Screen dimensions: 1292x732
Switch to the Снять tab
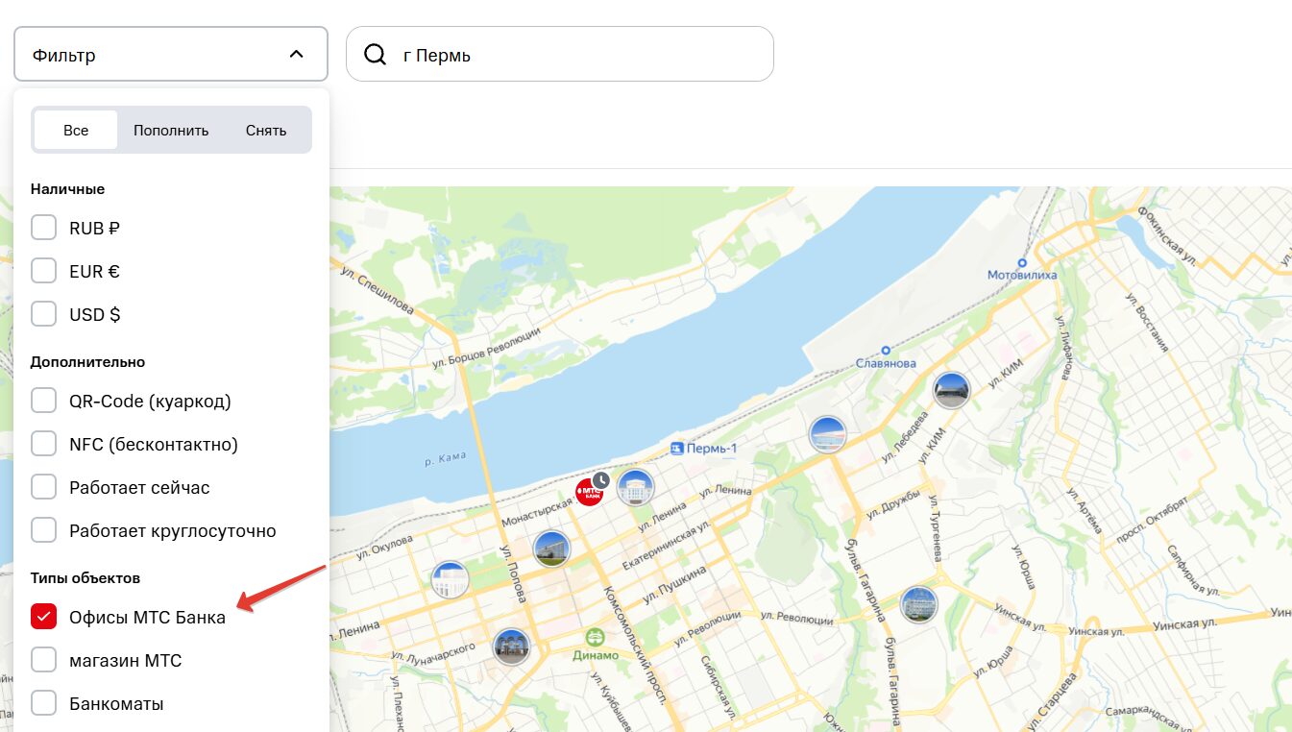click(266, 130)
